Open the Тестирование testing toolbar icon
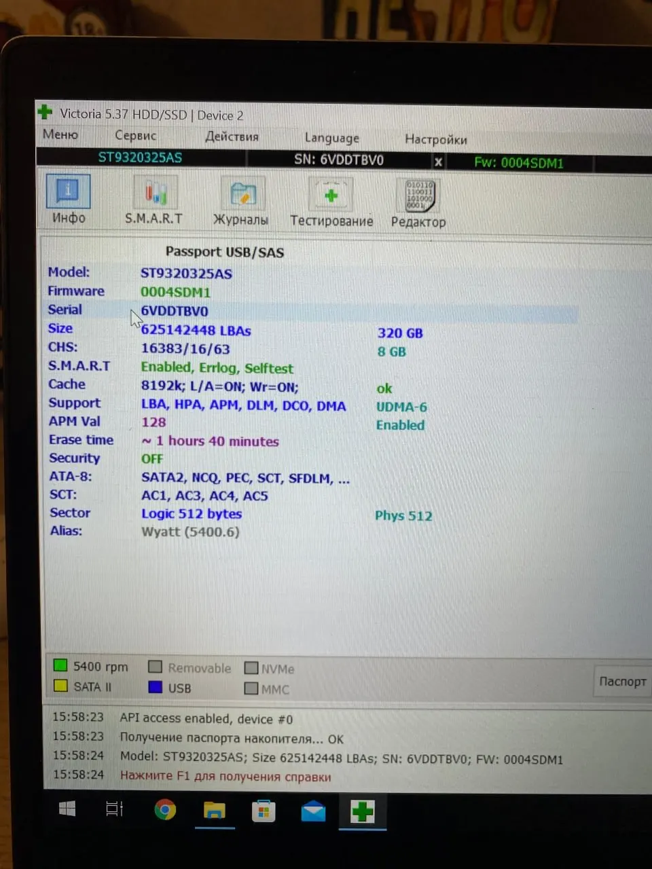The width and height of the screenshot is (652, 869). (331, 203)
